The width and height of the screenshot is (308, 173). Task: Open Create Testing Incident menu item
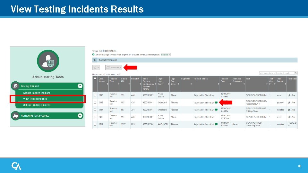37,93
